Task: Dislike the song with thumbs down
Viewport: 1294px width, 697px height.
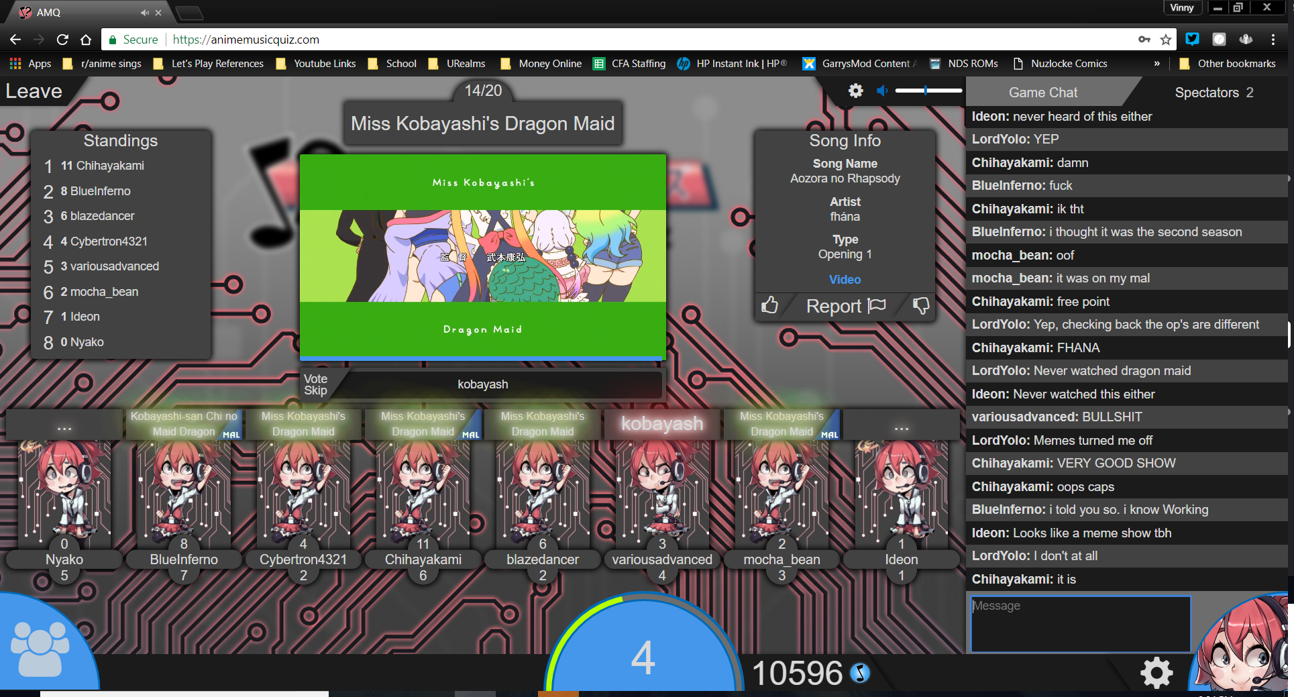Action: pos(921,305)
